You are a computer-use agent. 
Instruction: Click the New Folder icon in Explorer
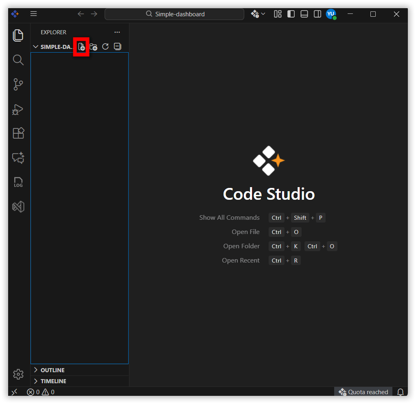coord(93,46)
